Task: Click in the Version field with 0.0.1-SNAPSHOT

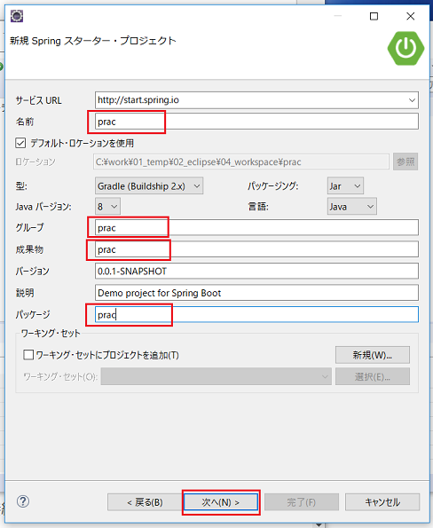Action: point(256,271)
